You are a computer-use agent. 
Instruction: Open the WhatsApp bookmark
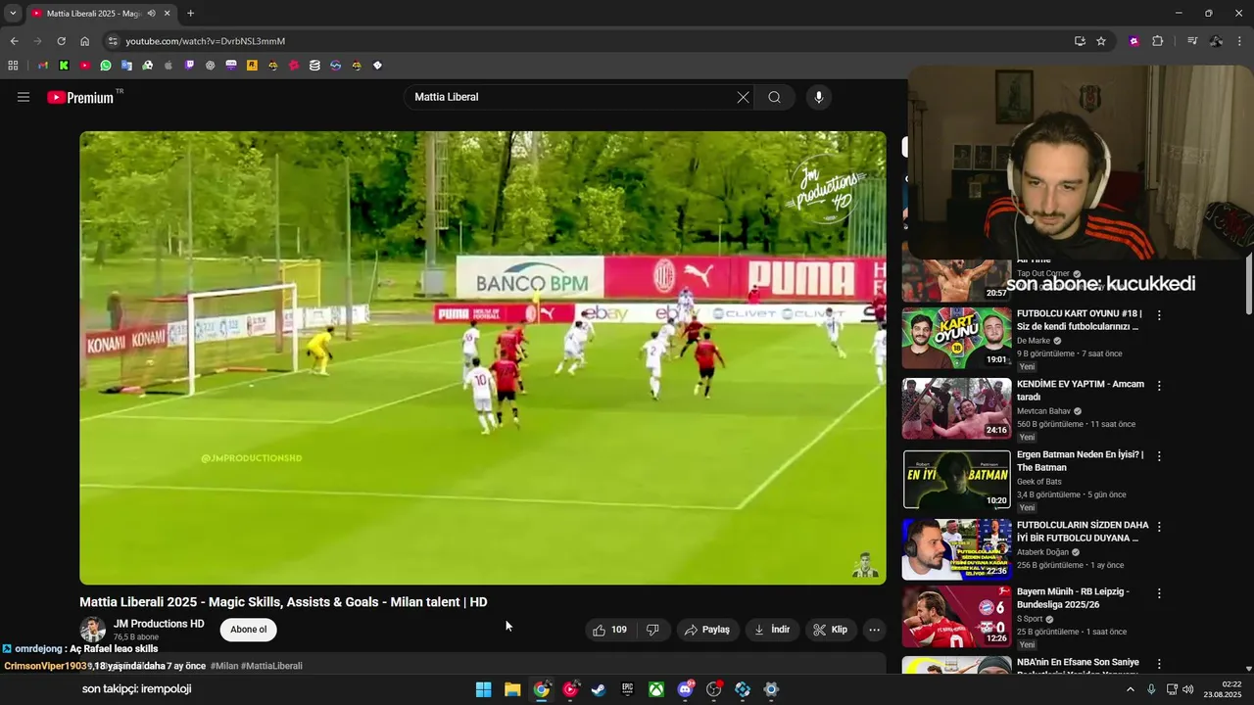coord(106,66)
